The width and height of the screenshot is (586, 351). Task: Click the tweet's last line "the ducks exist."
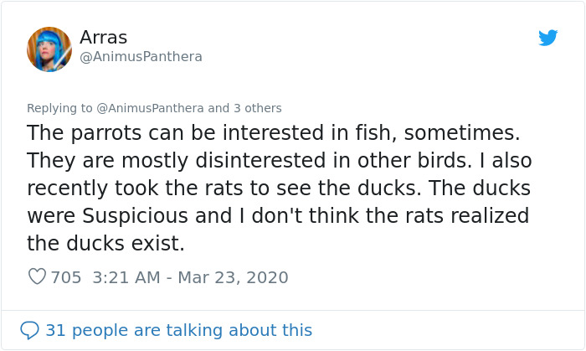[x=105, y=243]
